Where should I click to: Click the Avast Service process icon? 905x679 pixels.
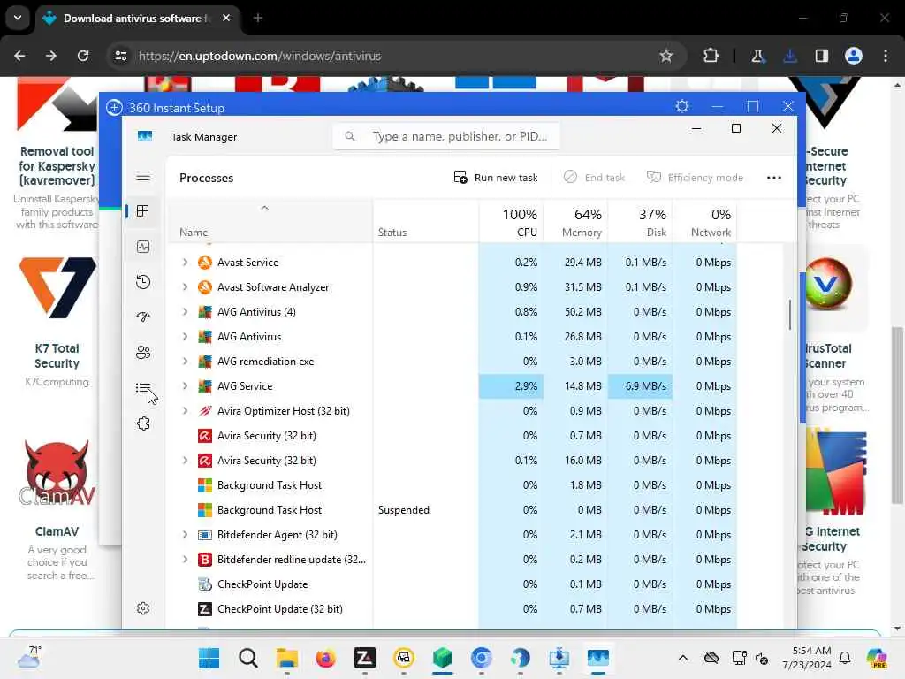205,263
